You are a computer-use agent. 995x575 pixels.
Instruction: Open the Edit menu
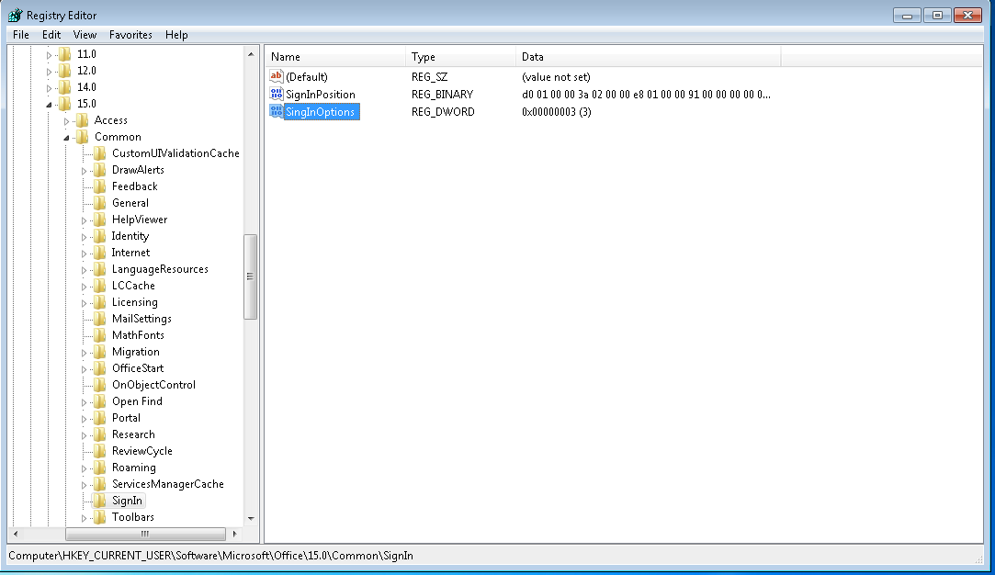click(51, 35)
